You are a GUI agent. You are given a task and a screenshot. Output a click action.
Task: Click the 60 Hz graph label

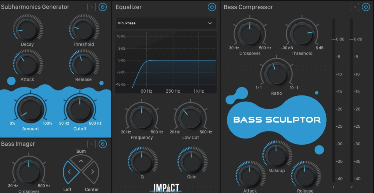[146, 91]
